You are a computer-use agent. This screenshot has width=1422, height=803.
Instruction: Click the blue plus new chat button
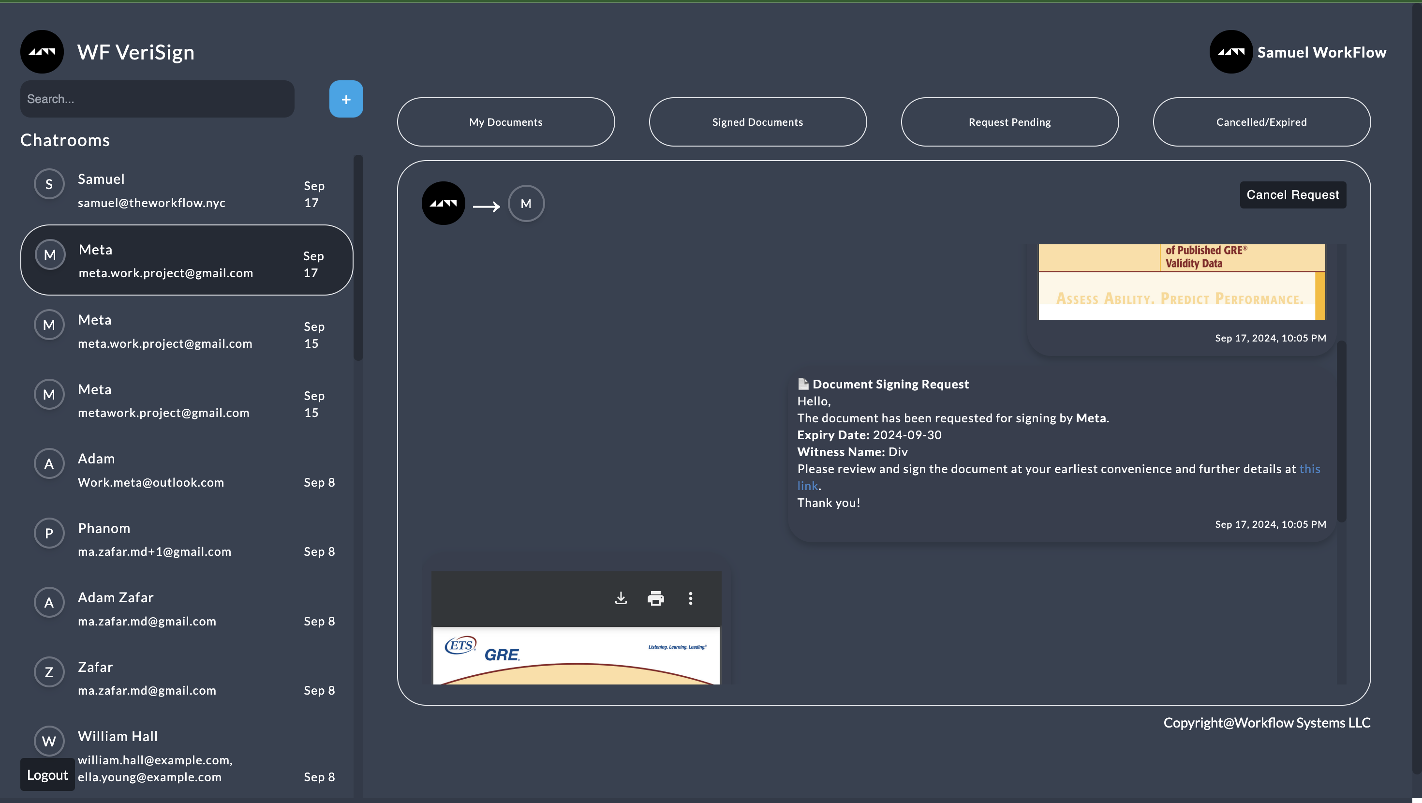click(346, 100)
